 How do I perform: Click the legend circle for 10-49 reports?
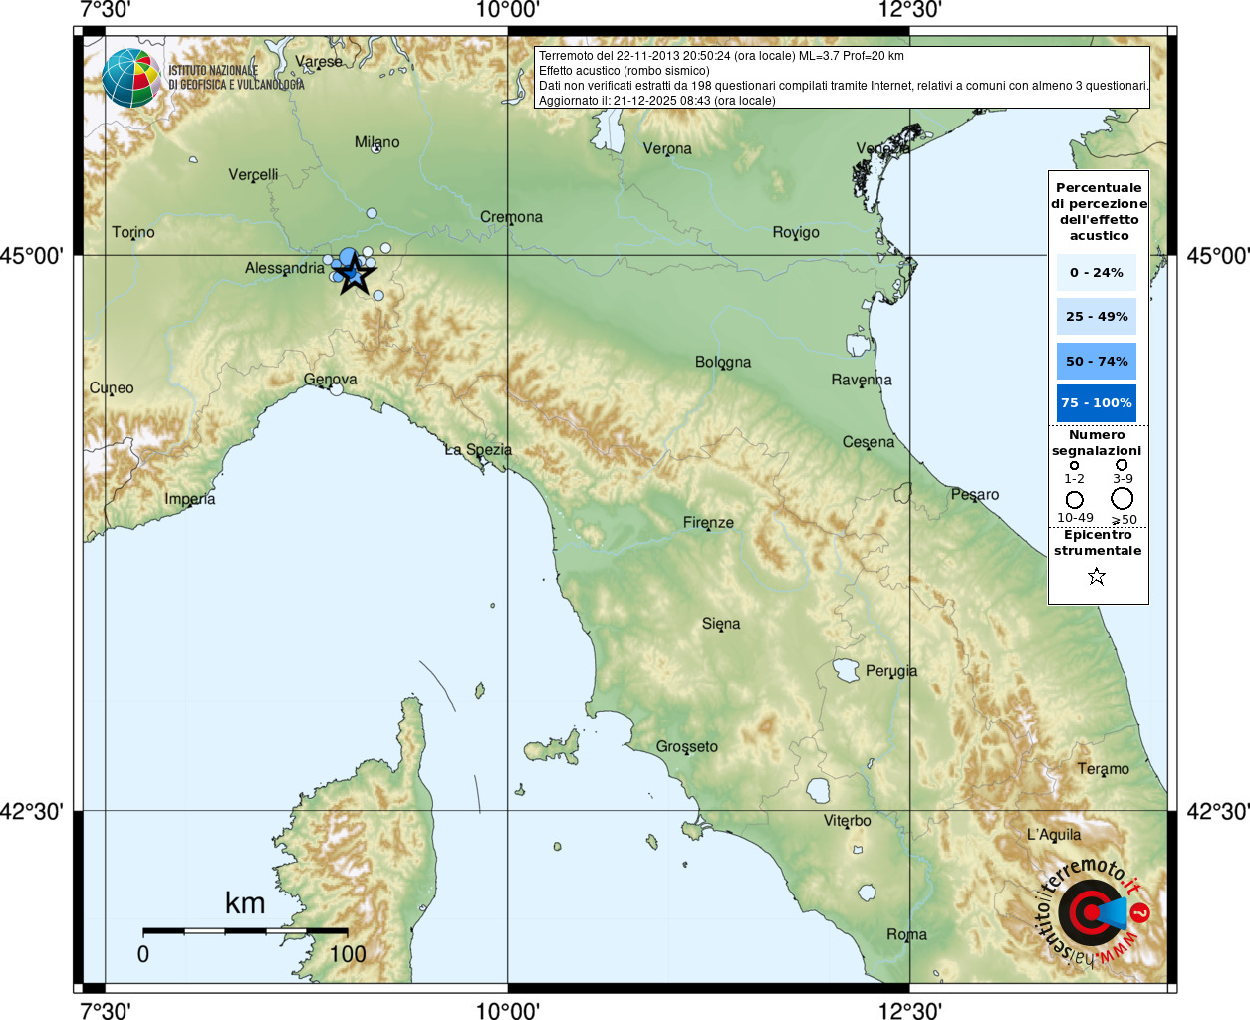pos(1074,499)
